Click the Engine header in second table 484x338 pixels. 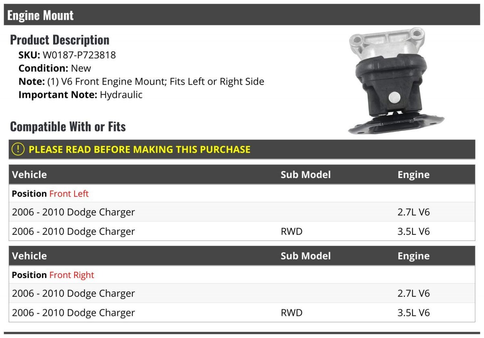click(413, 256)
